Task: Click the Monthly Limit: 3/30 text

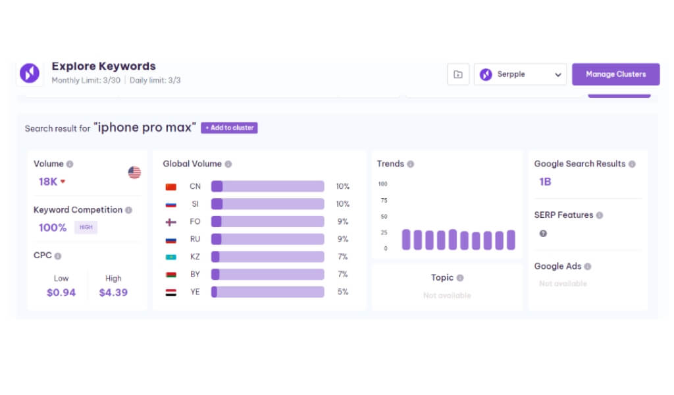Action: pos(86,80)
